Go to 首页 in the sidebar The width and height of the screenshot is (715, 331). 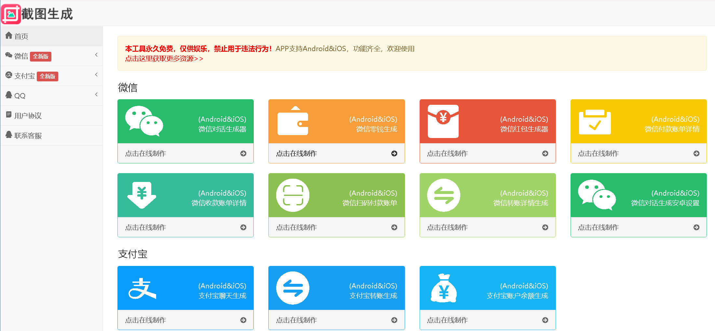click(21, 36)
